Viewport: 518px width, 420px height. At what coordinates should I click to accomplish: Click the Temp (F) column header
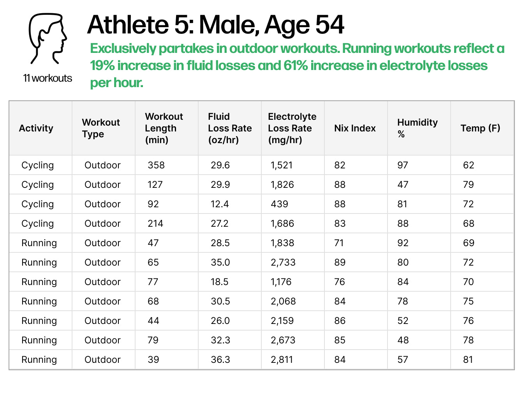pos(480,128)
